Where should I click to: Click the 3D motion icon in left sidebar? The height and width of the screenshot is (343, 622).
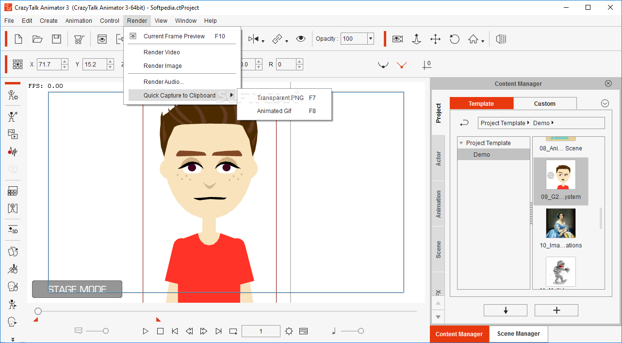(13, 229)
